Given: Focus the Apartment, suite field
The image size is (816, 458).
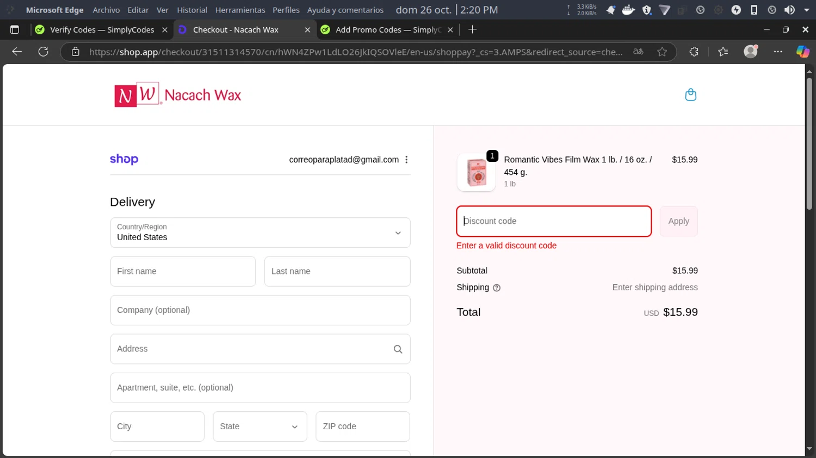Looking at the screenshot, I should [x=260, y=388].
